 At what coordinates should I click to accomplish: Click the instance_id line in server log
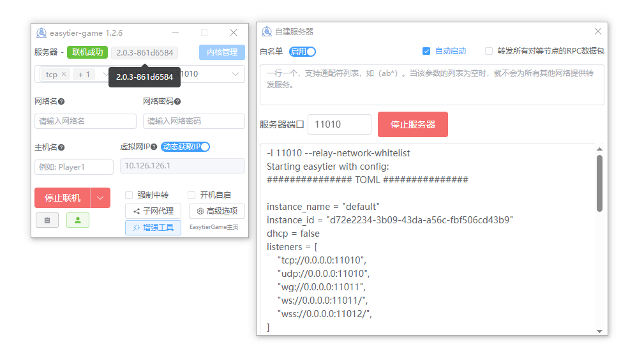click(390, 220)
